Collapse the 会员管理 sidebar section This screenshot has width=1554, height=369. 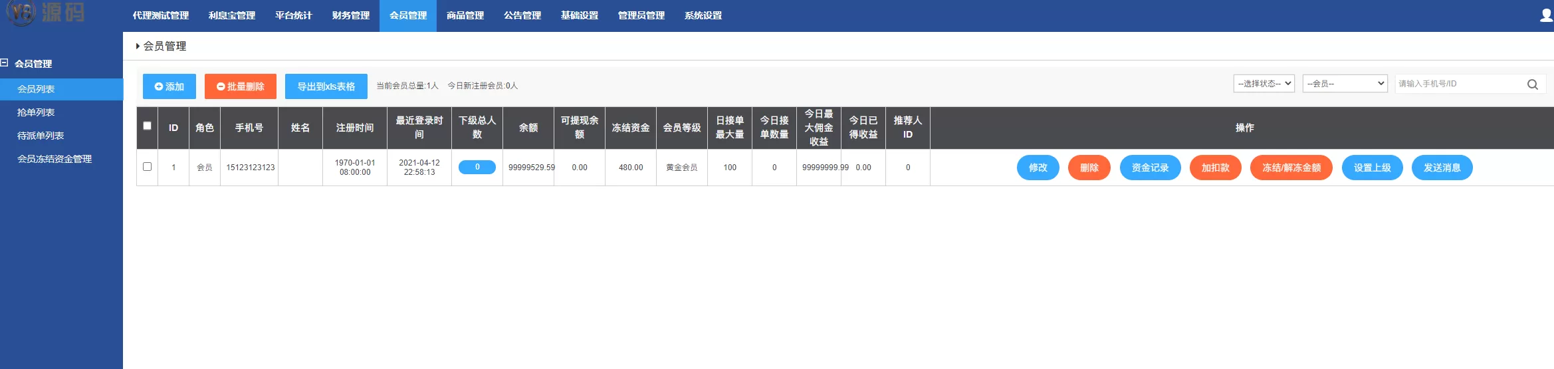coord(5,63)
